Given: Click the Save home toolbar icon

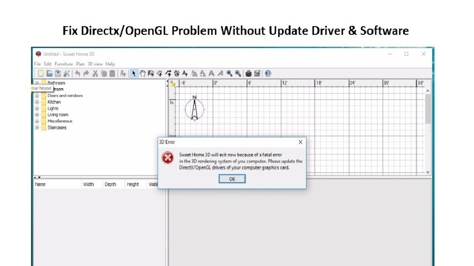Looking at the screenshot, I should coord(58,74).
